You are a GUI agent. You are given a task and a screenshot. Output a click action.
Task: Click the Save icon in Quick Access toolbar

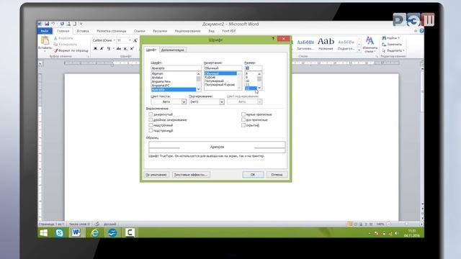[x=47, y=24]
